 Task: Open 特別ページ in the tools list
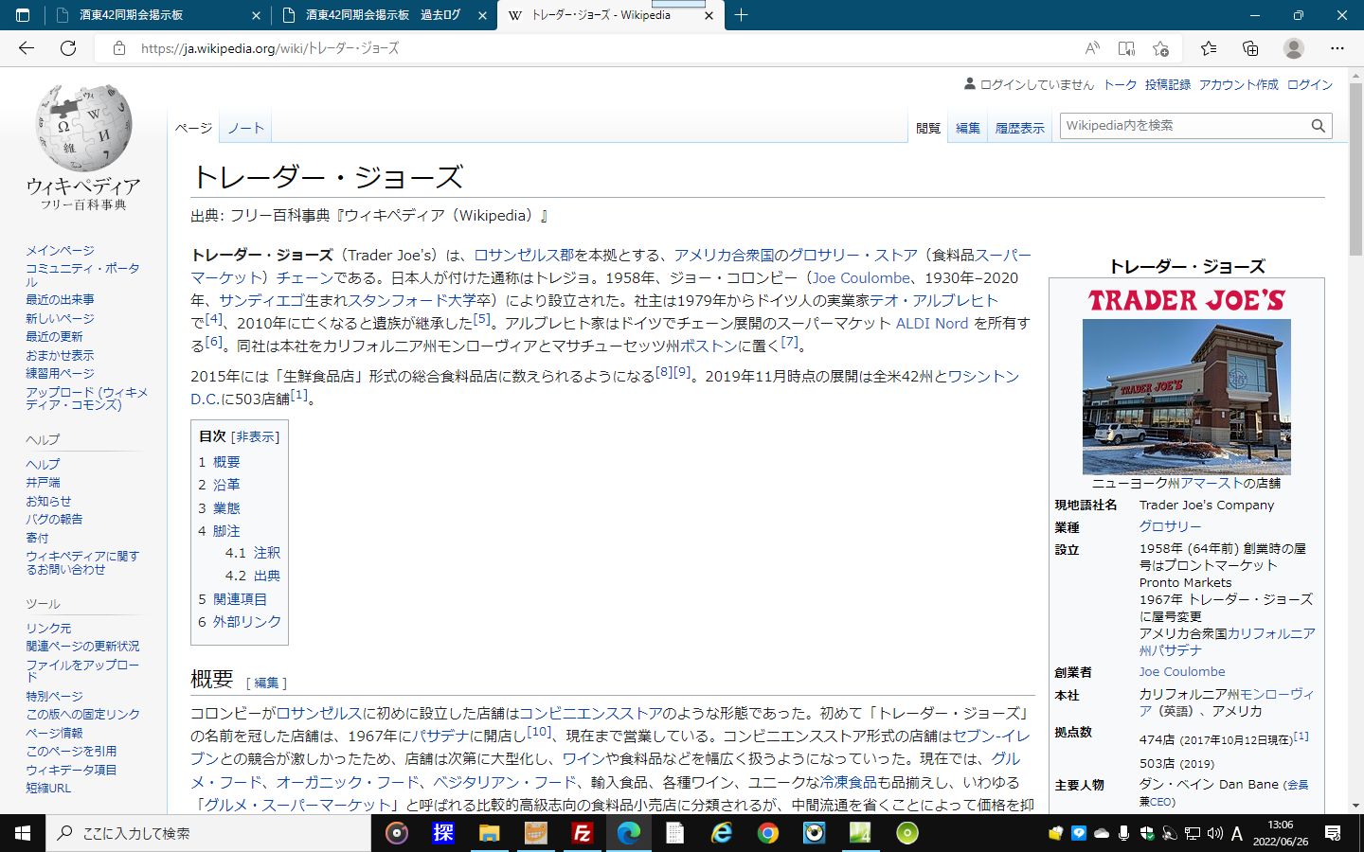point(54,696)
